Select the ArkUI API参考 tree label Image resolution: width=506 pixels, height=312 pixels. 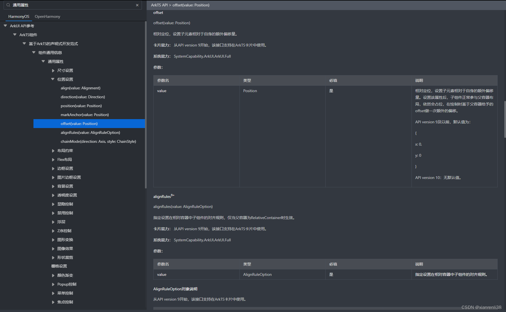[22, 26]
